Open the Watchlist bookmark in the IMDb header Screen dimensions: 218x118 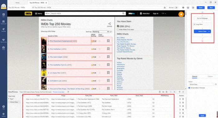(145, 13)
